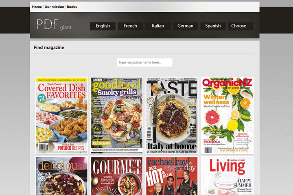Click the Find magazine heading

pos(49,48)
